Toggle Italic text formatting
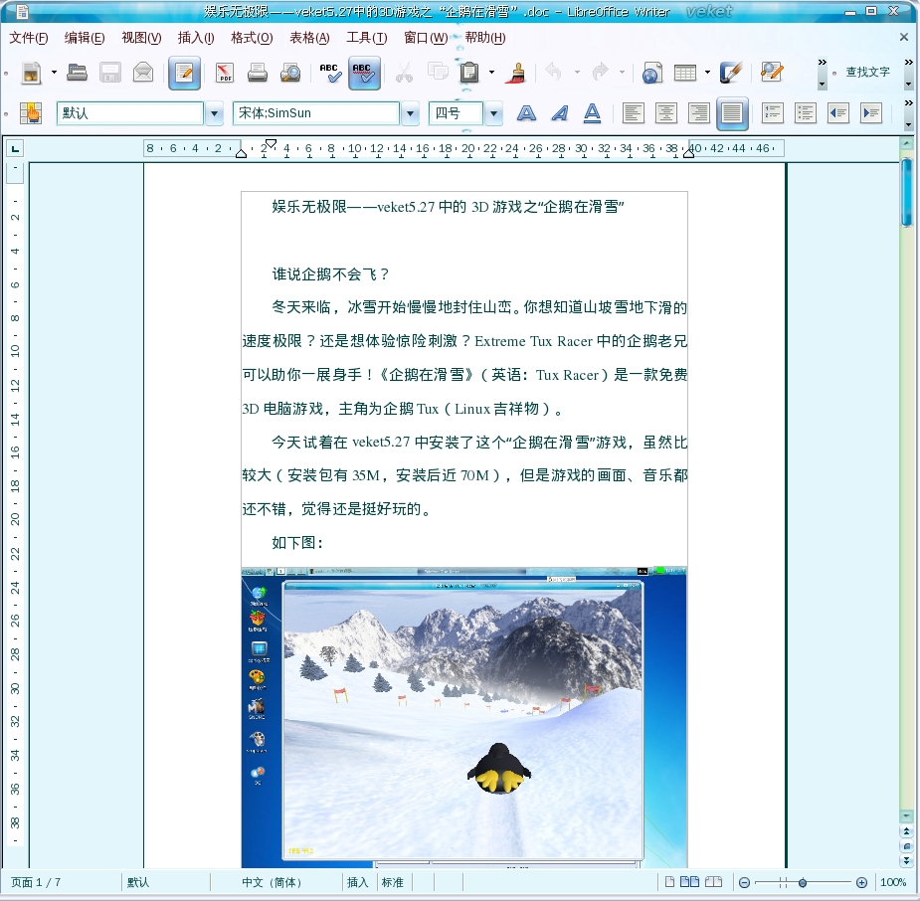This screenshot has width=920, height=901. 559,113
